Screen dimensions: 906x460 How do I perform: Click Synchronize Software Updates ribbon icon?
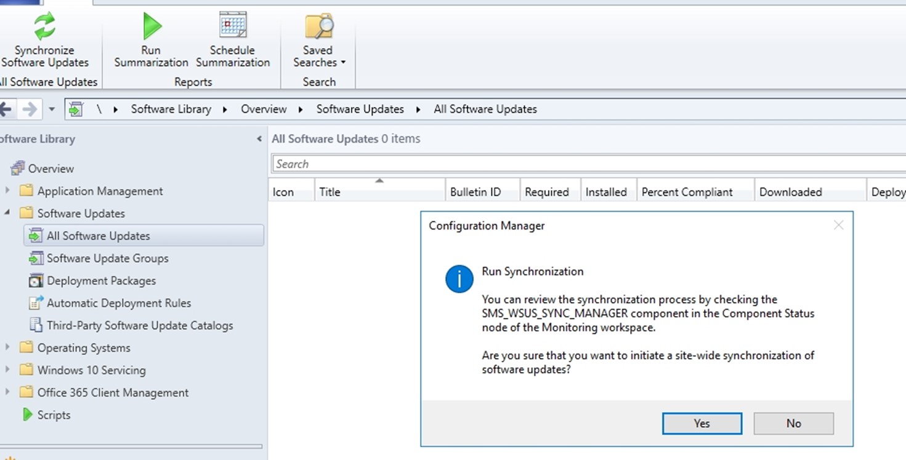(x=44, y=26)
